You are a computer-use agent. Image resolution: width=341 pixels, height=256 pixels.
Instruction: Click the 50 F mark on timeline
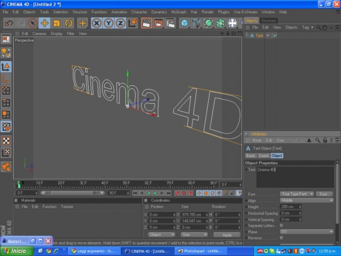click(126, 183)
